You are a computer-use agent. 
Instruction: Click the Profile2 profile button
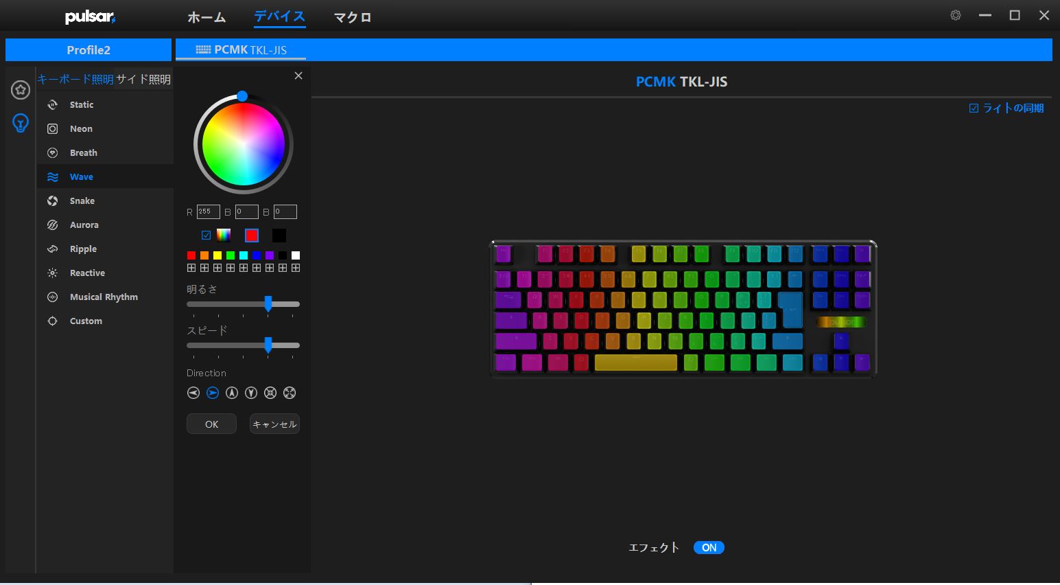(89, 49)
